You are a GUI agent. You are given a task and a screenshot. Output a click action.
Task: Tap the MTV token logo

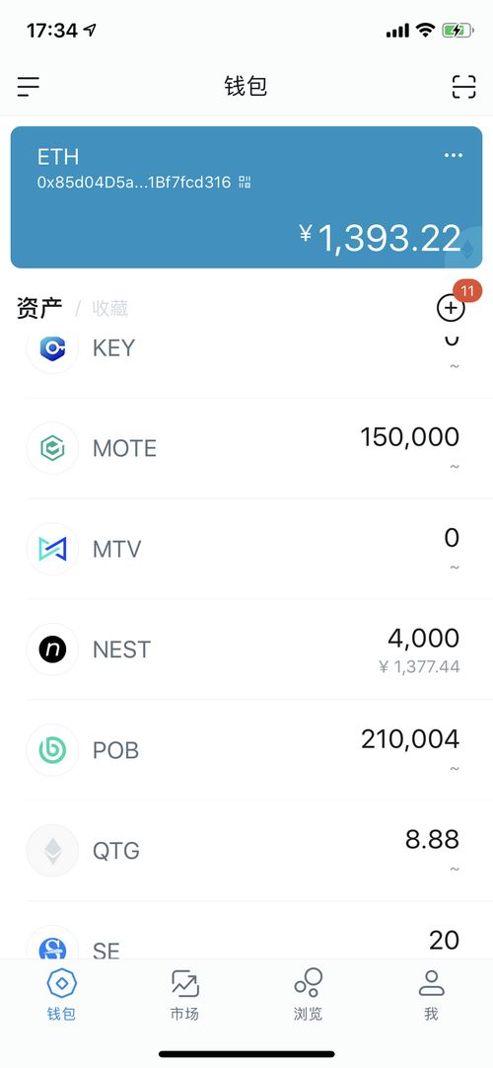coord(52,549)
